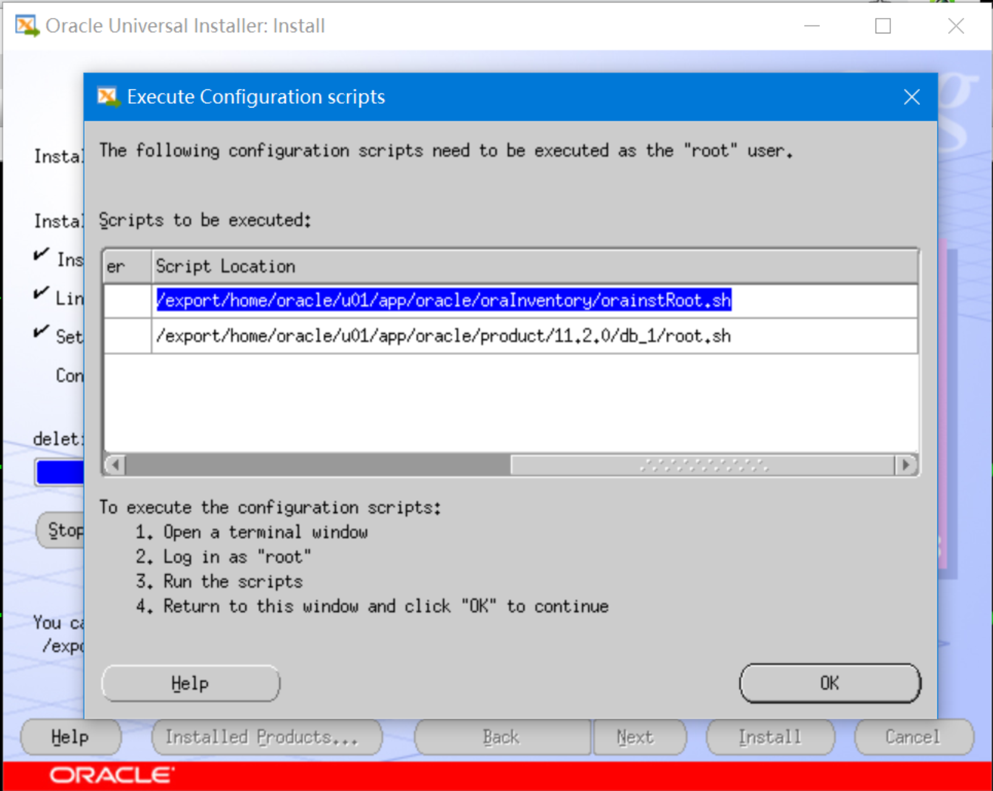Click the Install button in the installer window
Screen dimensions: 993x791
pyautogui.click(x=771, y=737)
